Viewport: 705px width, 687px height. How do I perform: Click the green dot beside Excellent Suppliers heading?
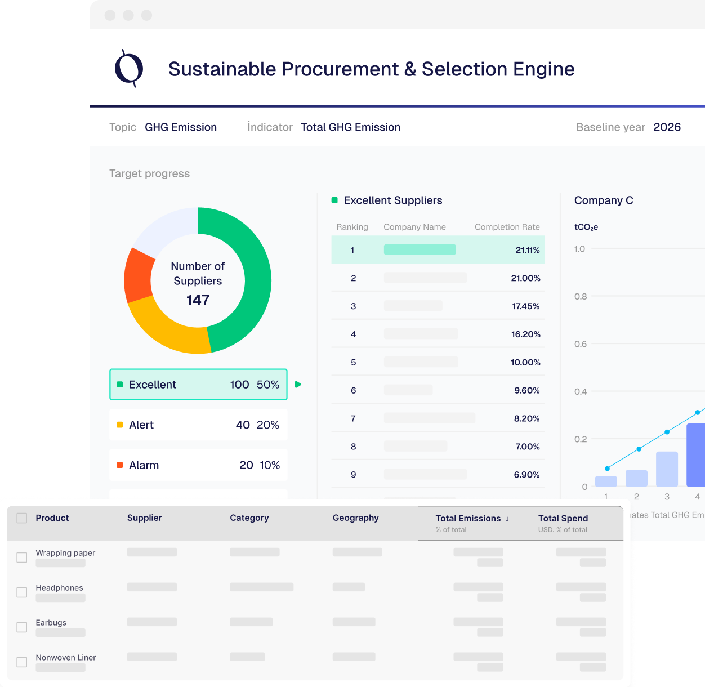pos(334,200)
